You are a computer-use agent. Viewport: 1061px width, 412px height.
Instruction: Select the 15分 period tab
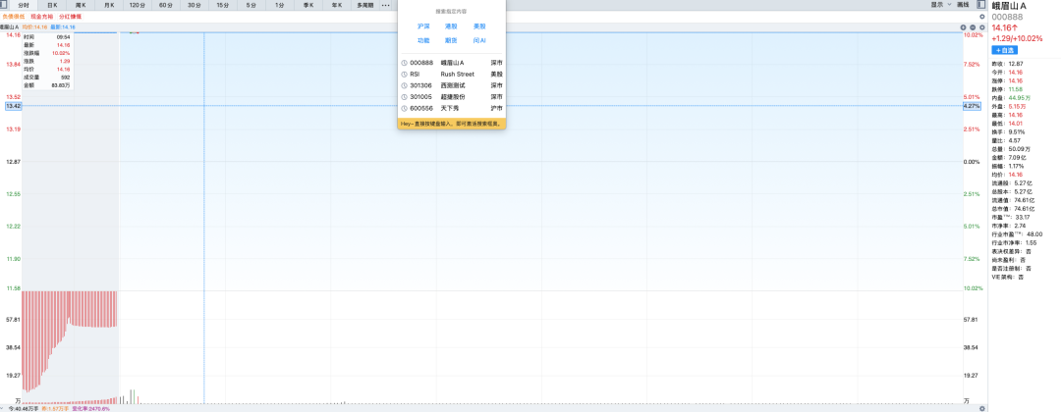point(223,5)
